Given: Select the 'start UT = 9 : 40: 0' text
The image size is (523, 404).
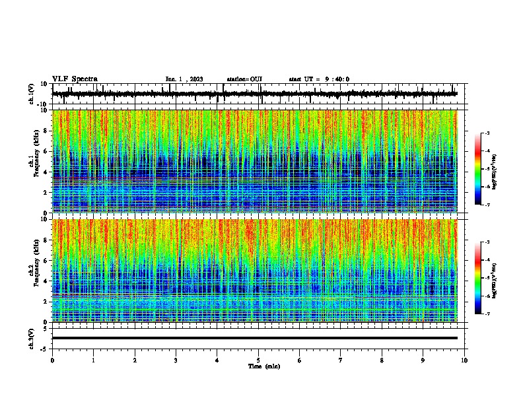Looking at the screenshot, I should (319, 79).
